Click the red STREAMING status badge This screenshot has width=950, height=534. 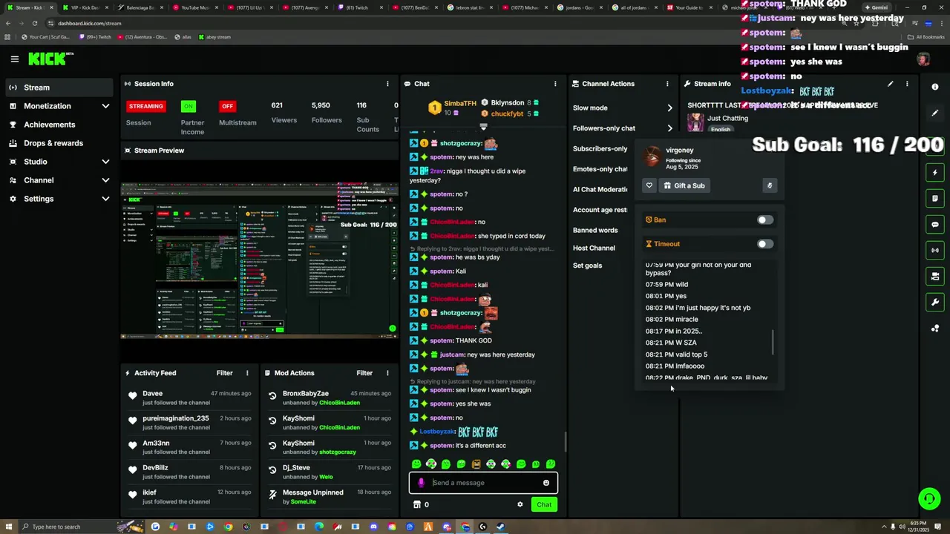pos(146,106)
